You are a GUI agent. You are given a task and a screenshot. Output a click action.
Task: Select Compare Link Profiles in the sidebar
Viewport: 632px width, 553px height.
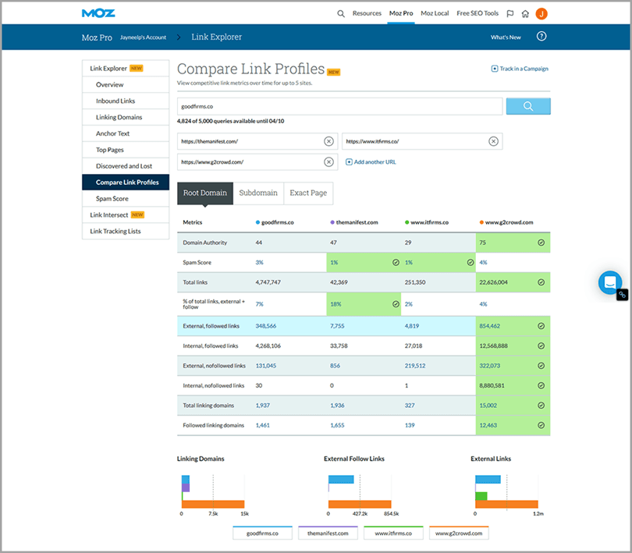pyautogui.click(x=126, y=183)
